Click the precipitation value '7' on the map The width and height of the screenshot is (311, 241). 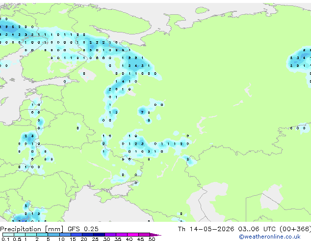(x=142, y=112)
